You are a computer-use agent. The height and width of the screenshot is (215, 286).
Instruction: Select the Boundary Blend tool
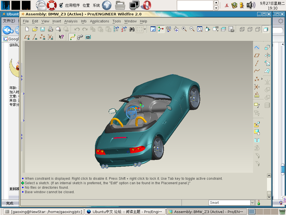267,71
